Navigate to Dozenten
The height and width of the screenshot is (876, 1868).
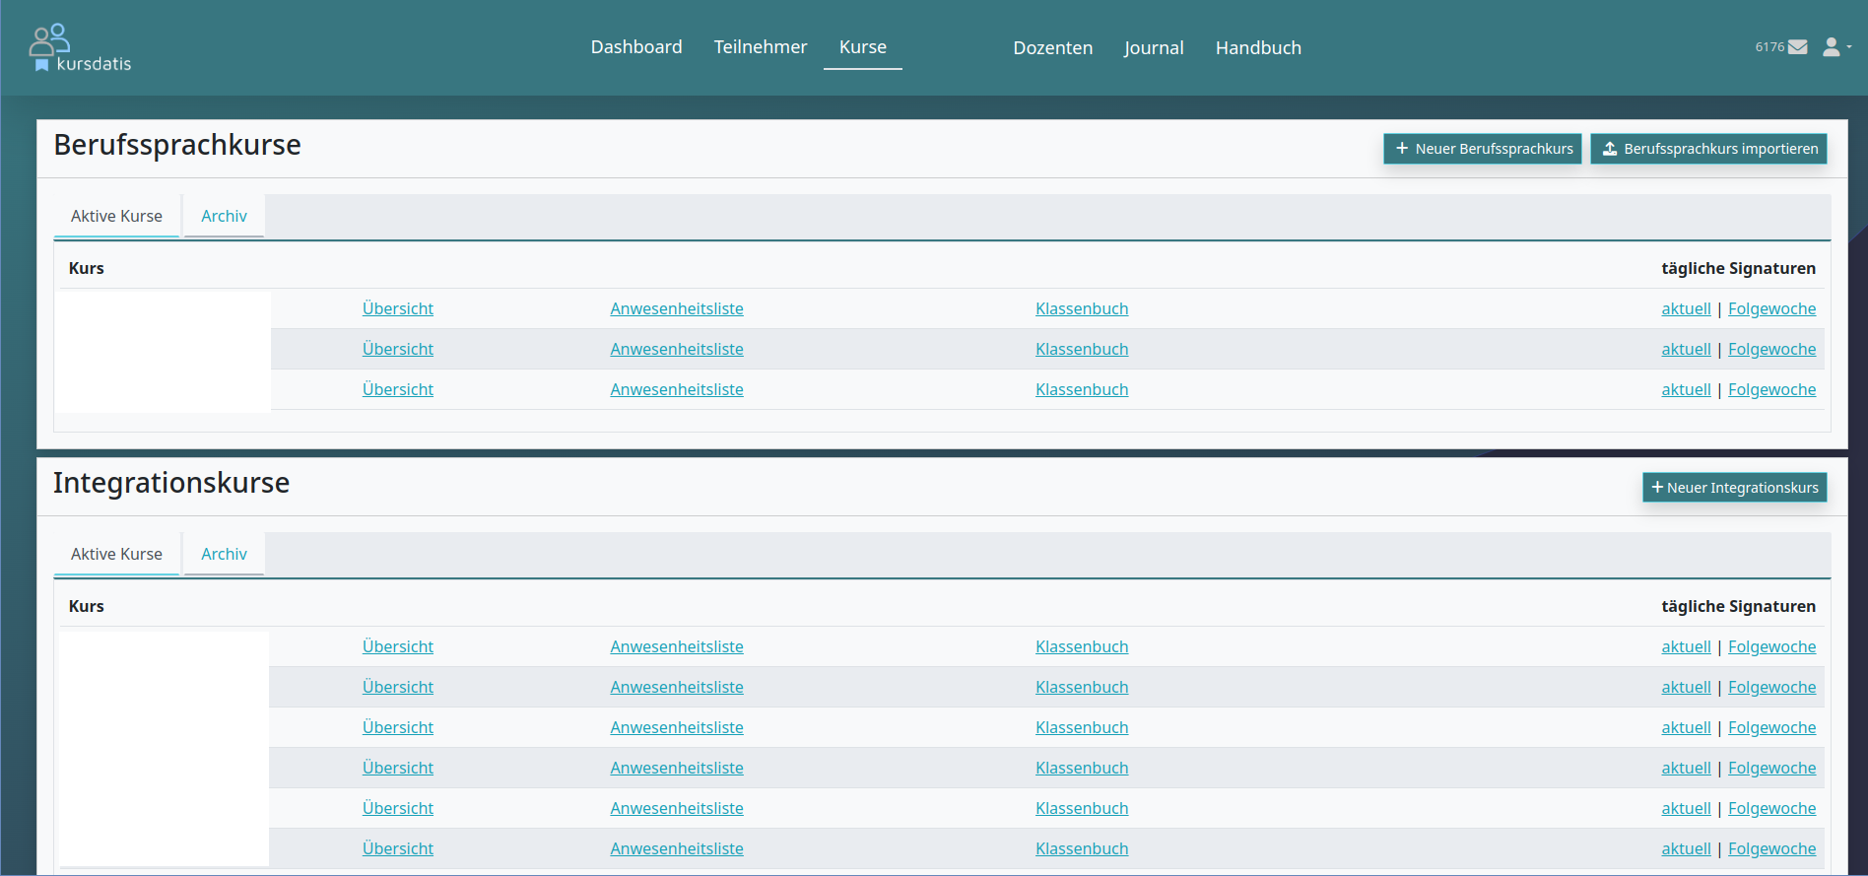[x=1052, y=48]
